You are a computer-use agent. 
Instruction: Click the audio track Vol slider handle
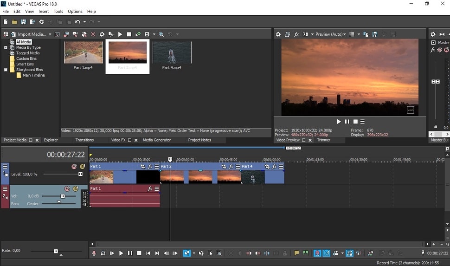coord(63,196)
